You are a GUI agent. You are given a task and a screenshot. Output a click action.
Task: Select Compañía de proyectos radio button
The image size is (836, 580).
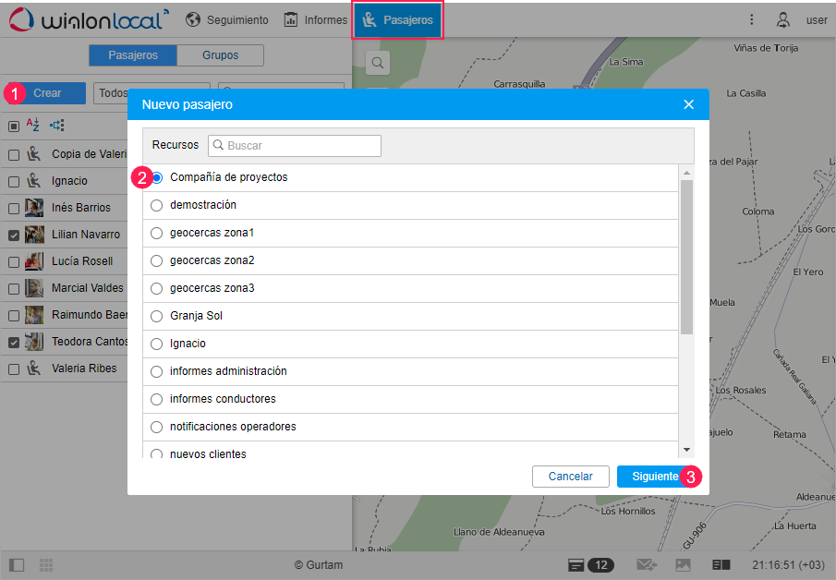(157, 177)
